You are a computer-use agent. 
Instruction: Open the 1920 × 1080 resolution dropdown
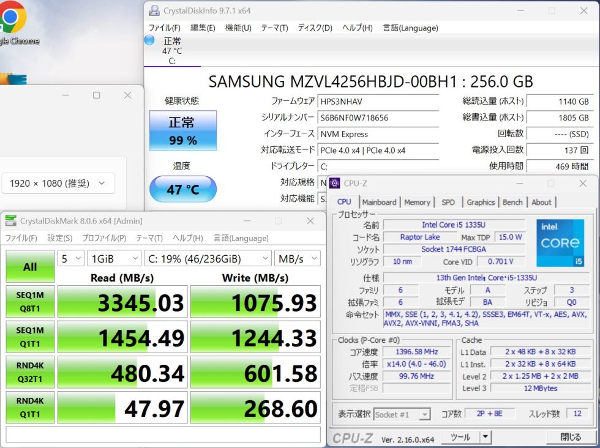pos(58,183)
